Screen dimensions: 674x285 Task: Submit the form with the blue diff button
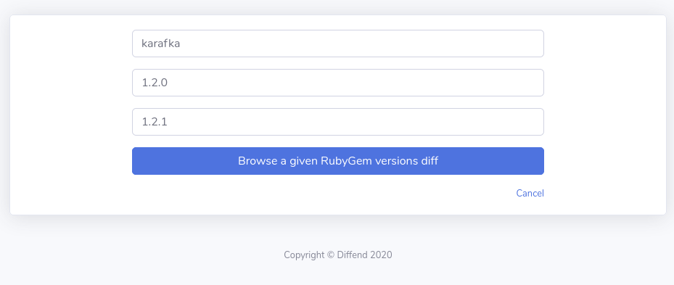[x=338, y=161]
